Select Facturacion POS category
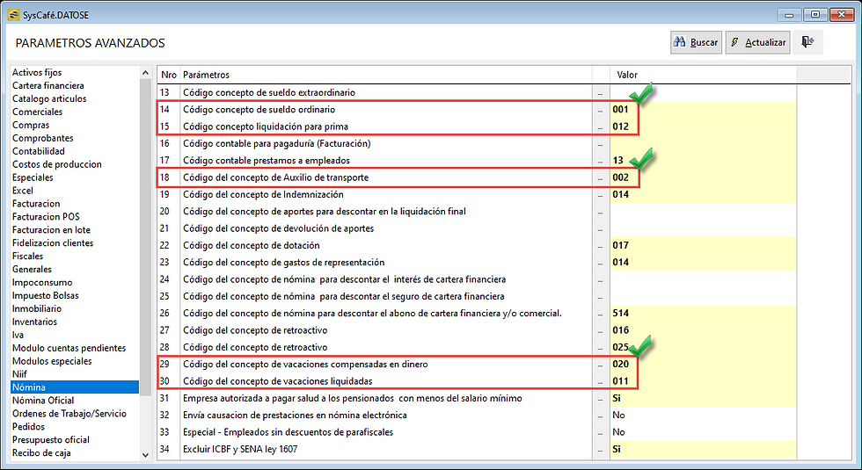Screen dimensions: 862x470 click(x=46, y=217)
